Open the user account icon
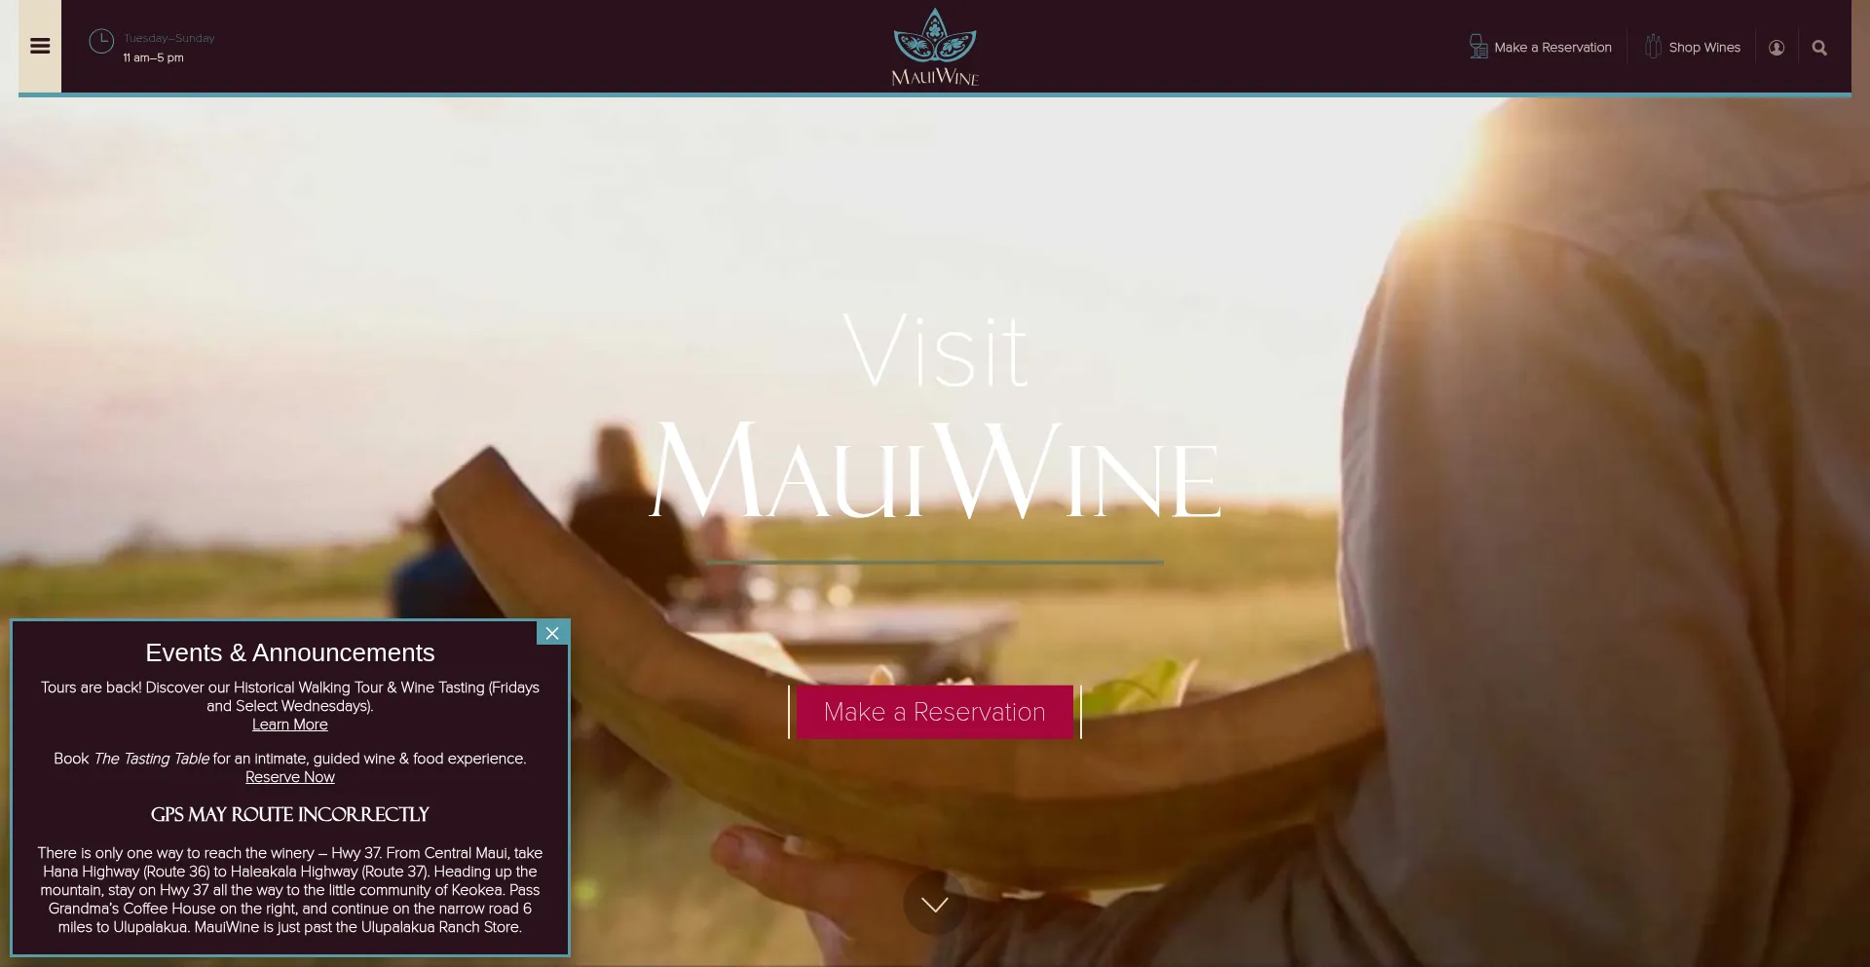 tap(1776, 48)
